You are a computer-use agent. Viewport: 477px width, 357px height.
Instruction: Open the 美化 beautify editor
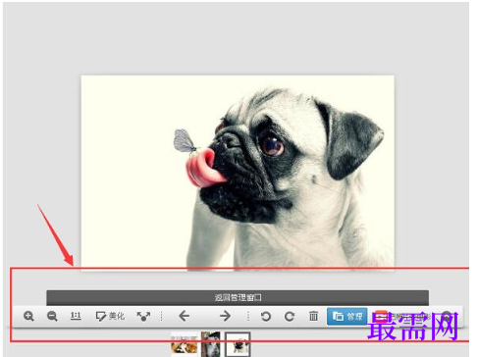110,316
